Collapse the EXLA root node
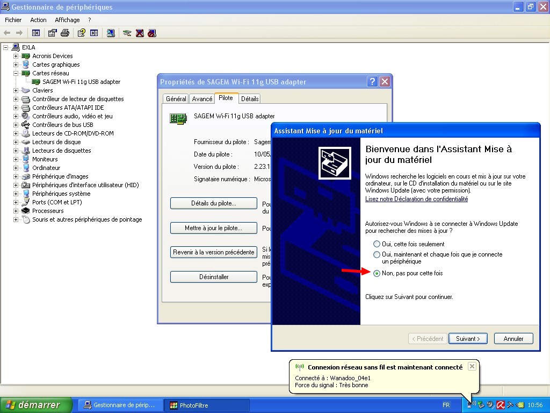The image size is (550, 413). [5, 47]
